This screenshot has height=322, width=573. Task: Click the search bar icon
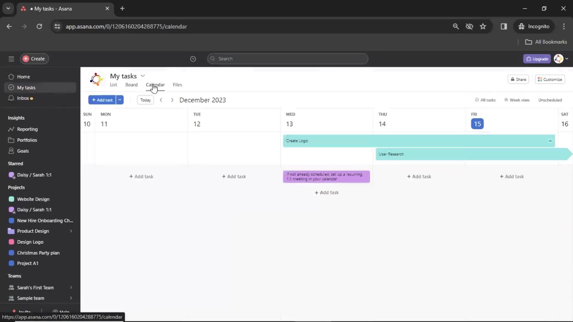[212, 58]
